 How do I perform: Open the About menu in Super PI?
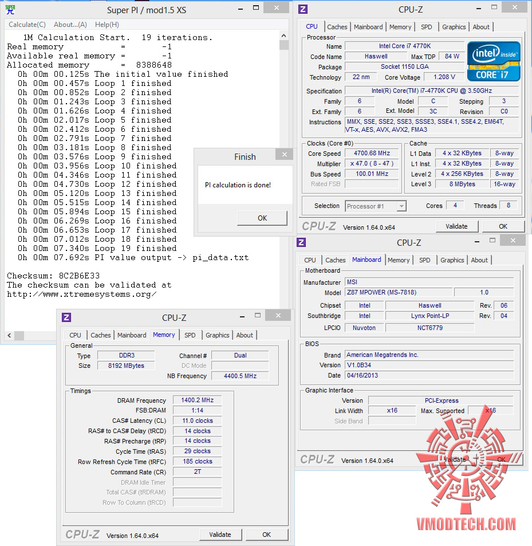click(70, 25)
